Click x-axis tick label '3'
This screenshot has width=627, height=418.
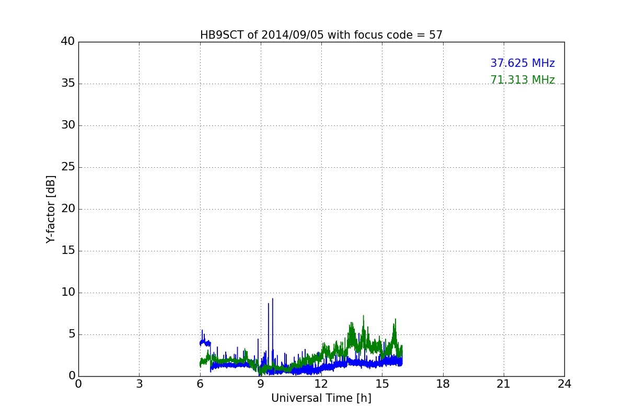pos(139,384)
